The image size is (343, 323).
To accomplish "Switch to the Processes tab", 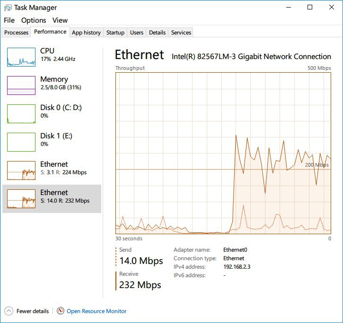I will [x=17, y=33].
